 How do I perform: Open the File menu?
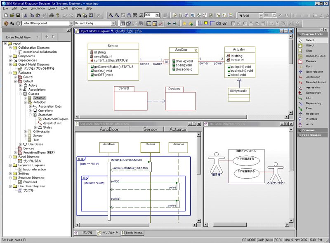click(5, 8)
